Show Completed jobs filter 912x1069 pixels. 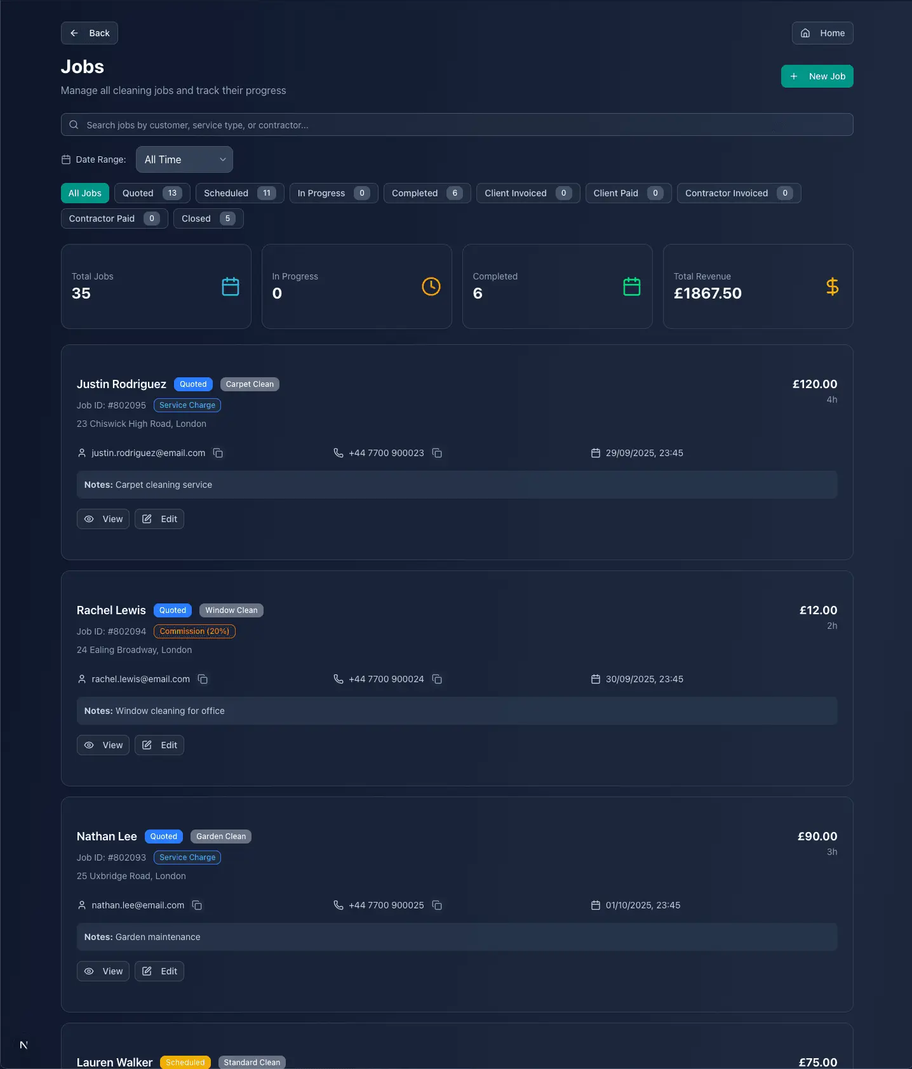coord(427,193)
